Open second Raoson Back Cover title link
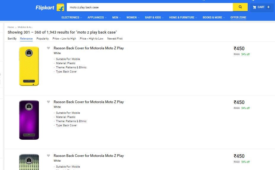The height and width of the screenshot is (170, 275). coord(89,102)
